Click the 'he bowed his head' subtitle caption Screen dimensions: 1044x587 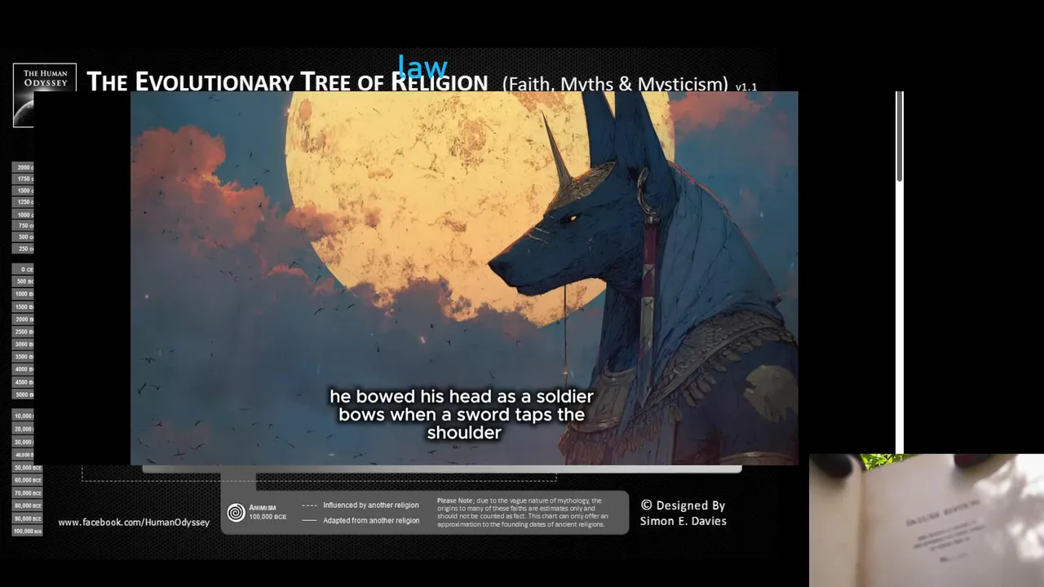tap(462, 414)
